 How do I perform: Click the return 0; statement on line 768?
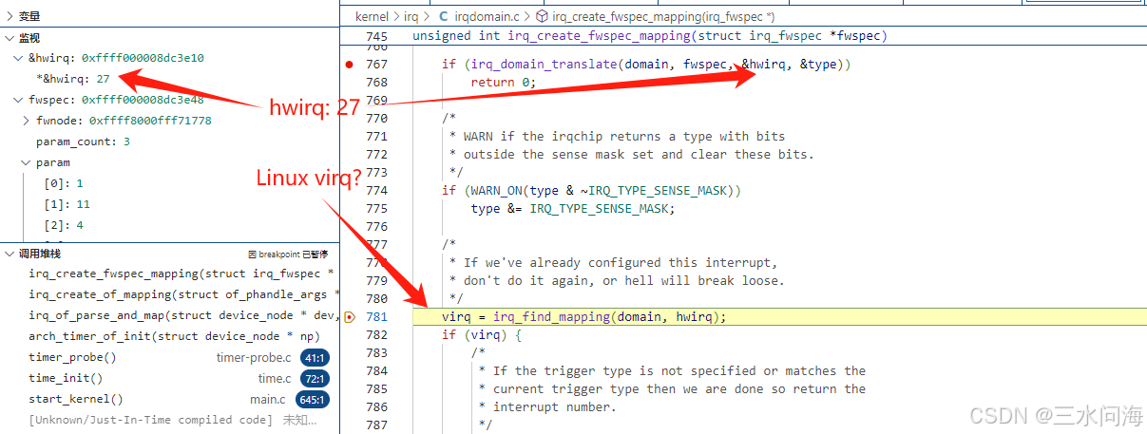[504, 83]
